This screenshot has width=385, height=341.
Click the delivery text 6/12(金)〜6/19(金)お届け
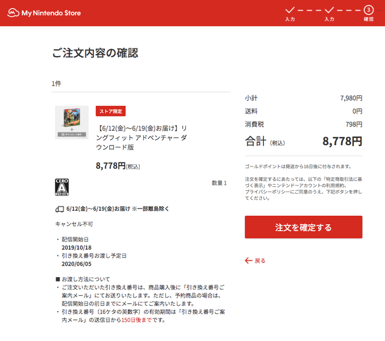(x=98, y=209)
